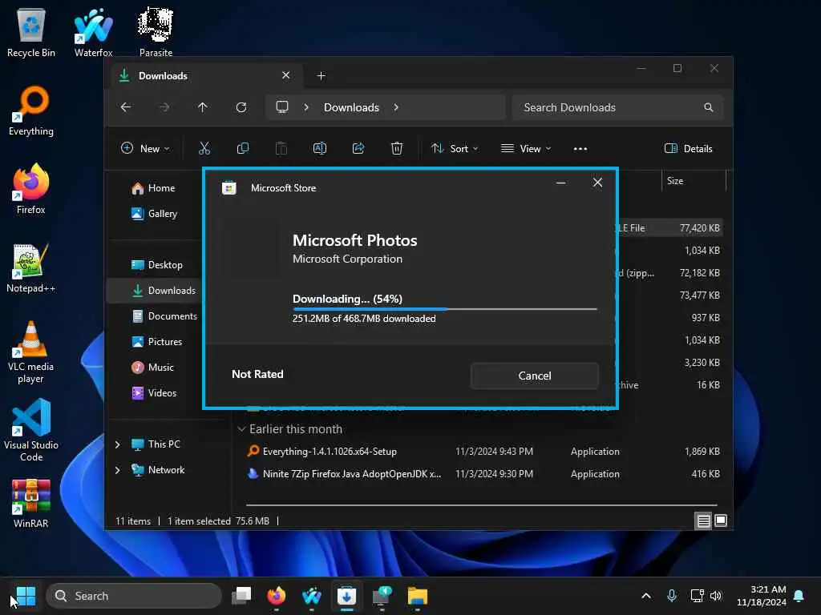Show hidden system tray icons
Viewport: 821px width, 615px height.
point(646,596)
